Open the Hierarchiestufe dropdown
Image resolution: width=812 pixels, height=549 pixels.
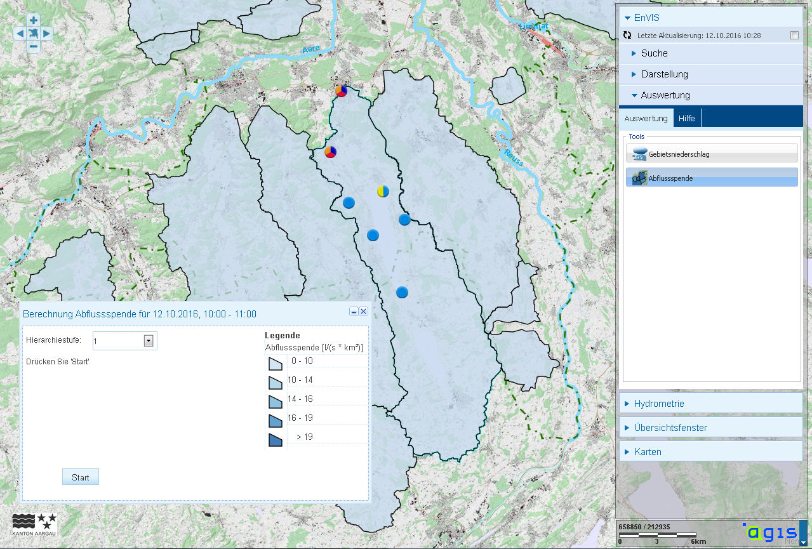pos(149,341)
